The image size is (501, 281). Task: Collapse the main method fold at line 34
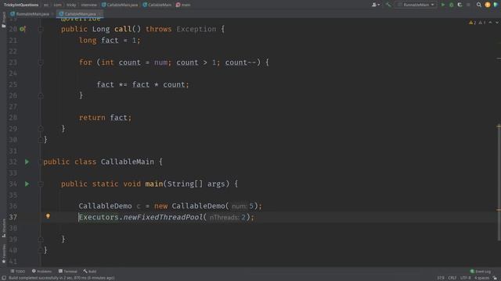tap(41, 184)
